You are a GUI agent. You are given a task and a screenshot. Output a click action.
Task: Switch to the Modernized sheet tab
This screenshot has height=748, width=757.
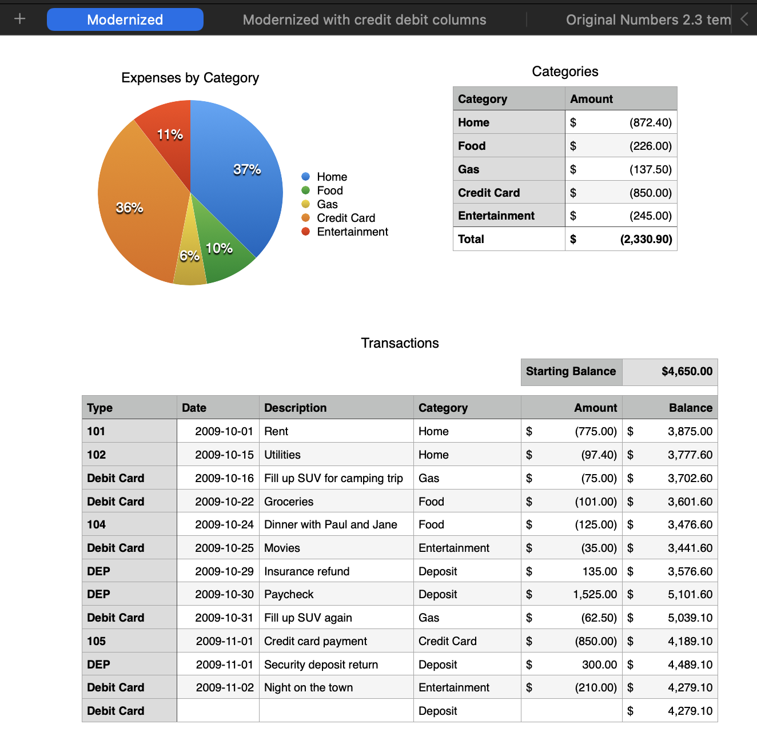click(x=125, y=19)
